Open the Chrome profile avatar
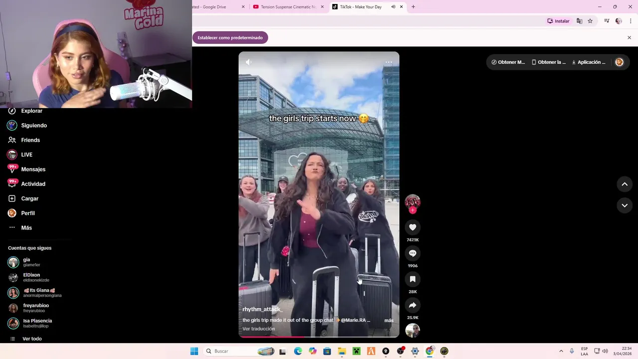Screen dimensions: 638x359 pos(619,21)
